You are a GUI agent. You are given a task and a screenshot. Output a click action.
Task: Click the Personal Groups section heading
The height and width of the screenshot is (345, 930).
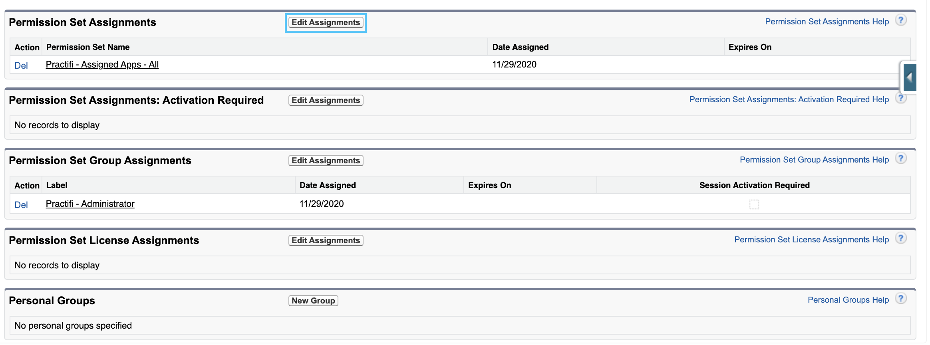pyautogui.click(x=52, y=301)
